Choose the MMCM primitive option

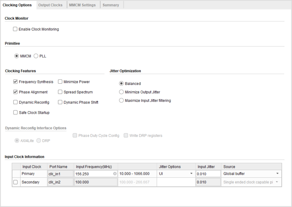pyautogui.click(x=17, y=56)
